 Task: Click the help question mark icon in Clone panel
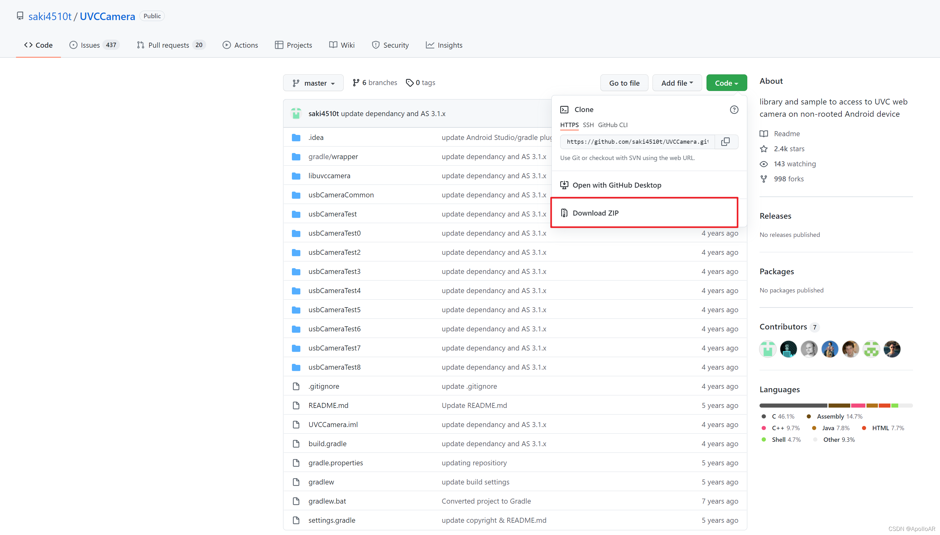(x=734, y=110)
